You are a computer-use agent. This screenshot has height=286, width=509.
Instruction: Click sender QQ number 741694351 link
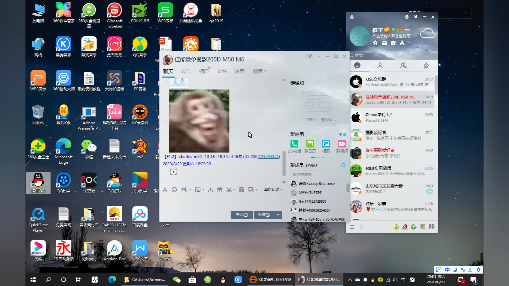point(269,157)
